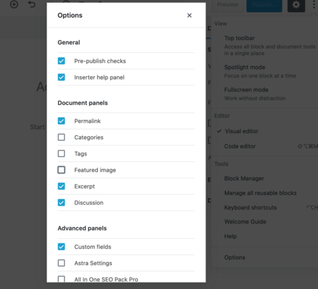
Task: Click the undo arrow icon
Action: point(32,4)
